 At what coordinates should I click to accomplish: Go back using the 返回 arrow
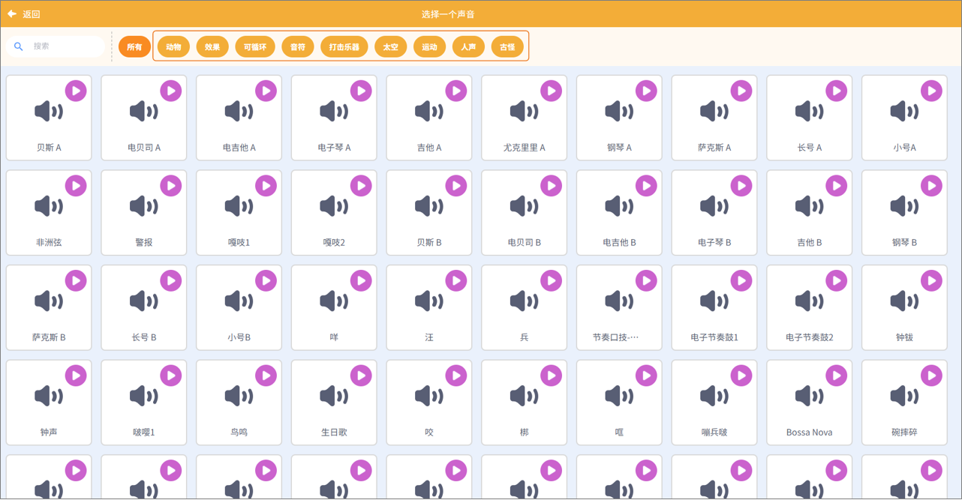pyautogui.click(x=13, y=13)
